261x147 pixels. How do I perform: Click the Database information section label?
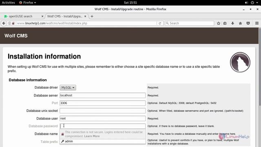(28, 80)
